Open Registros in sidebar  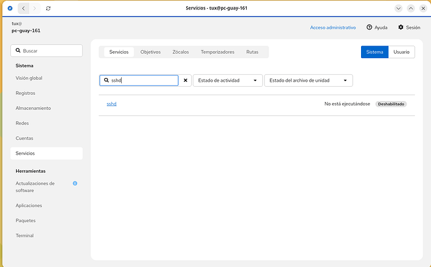click(x=46, y=93)
